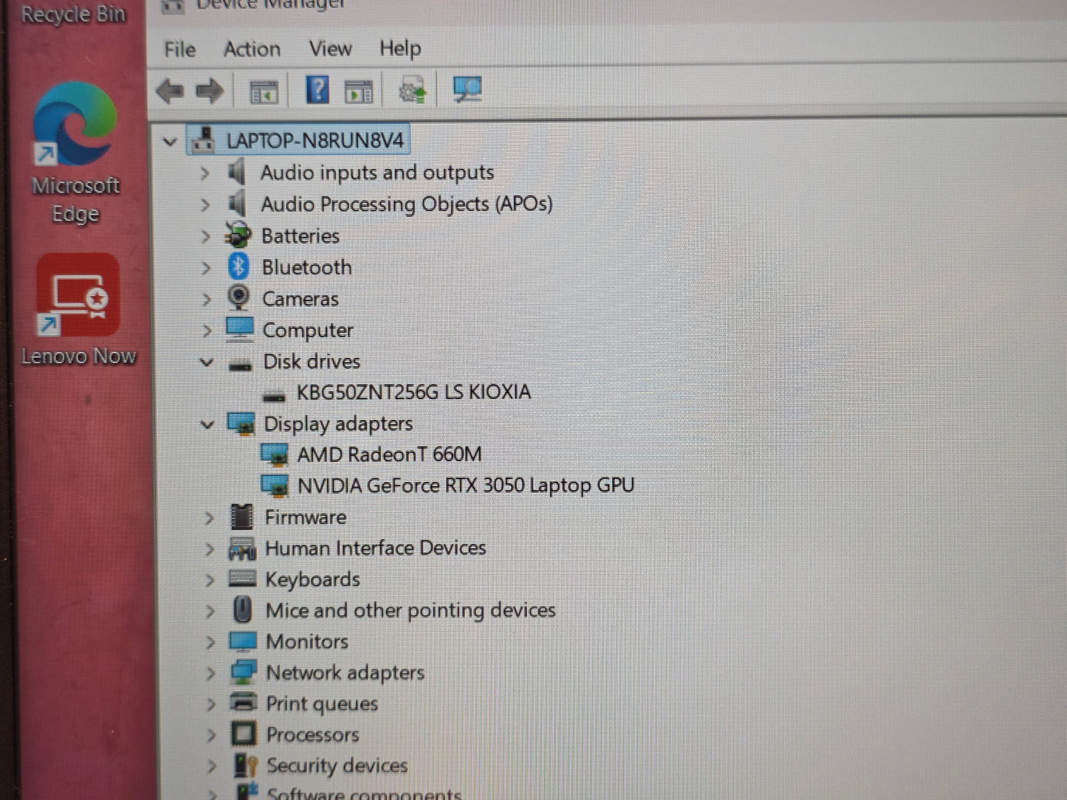This screenshot has height=800, width=1067.
Task: Collapse the Disk drives category arrow
Action: coord(207,362)
